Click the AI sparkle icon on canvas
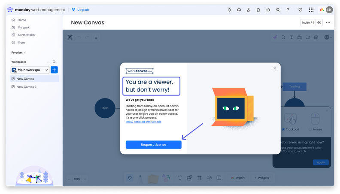Viewport: 340px width, 194px height. pos(275,37)
